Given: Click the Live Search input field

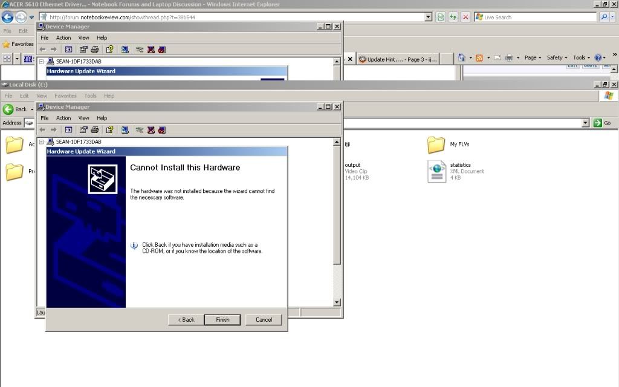Looking at the screenshot, I should pos(536,17).
